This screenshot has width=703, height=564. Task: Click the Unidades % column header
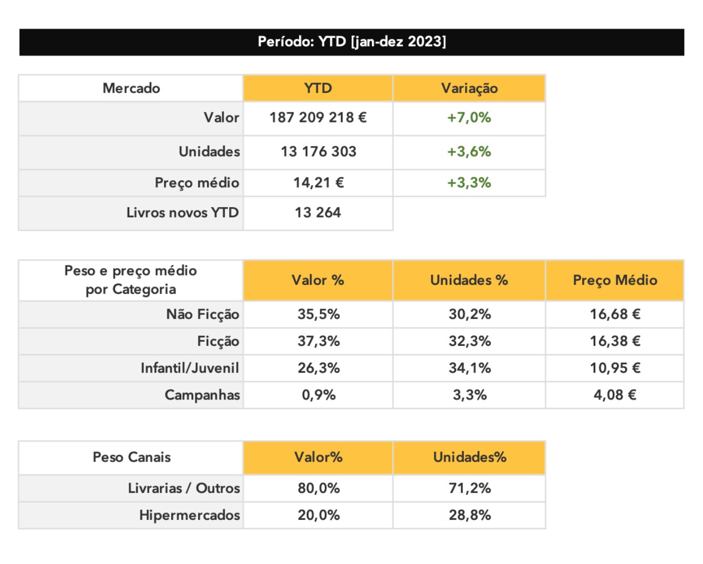coord(469,280)
